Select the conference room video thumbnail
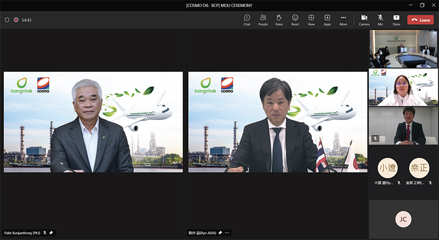The height and width of the screenshot is (240, 439). (403, 49)
